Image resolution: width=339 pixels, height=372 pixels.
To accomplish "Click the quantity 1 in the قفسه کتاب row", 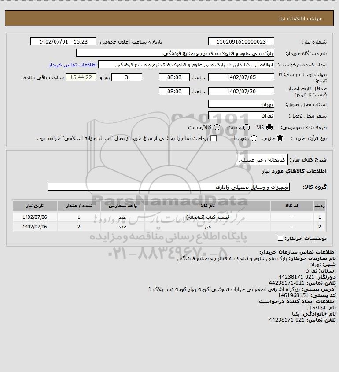I will [79, 217].
